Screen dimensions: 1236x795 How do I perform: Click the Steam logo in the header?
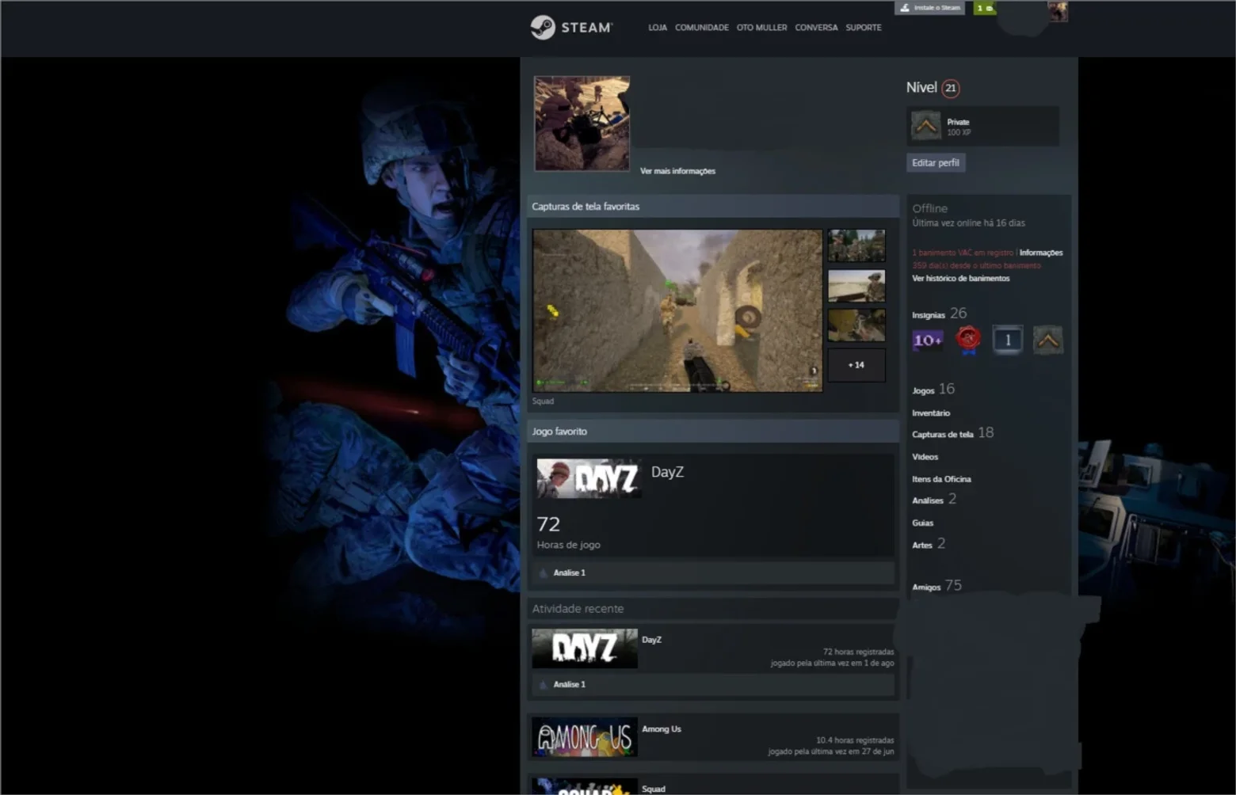point(571,27)
